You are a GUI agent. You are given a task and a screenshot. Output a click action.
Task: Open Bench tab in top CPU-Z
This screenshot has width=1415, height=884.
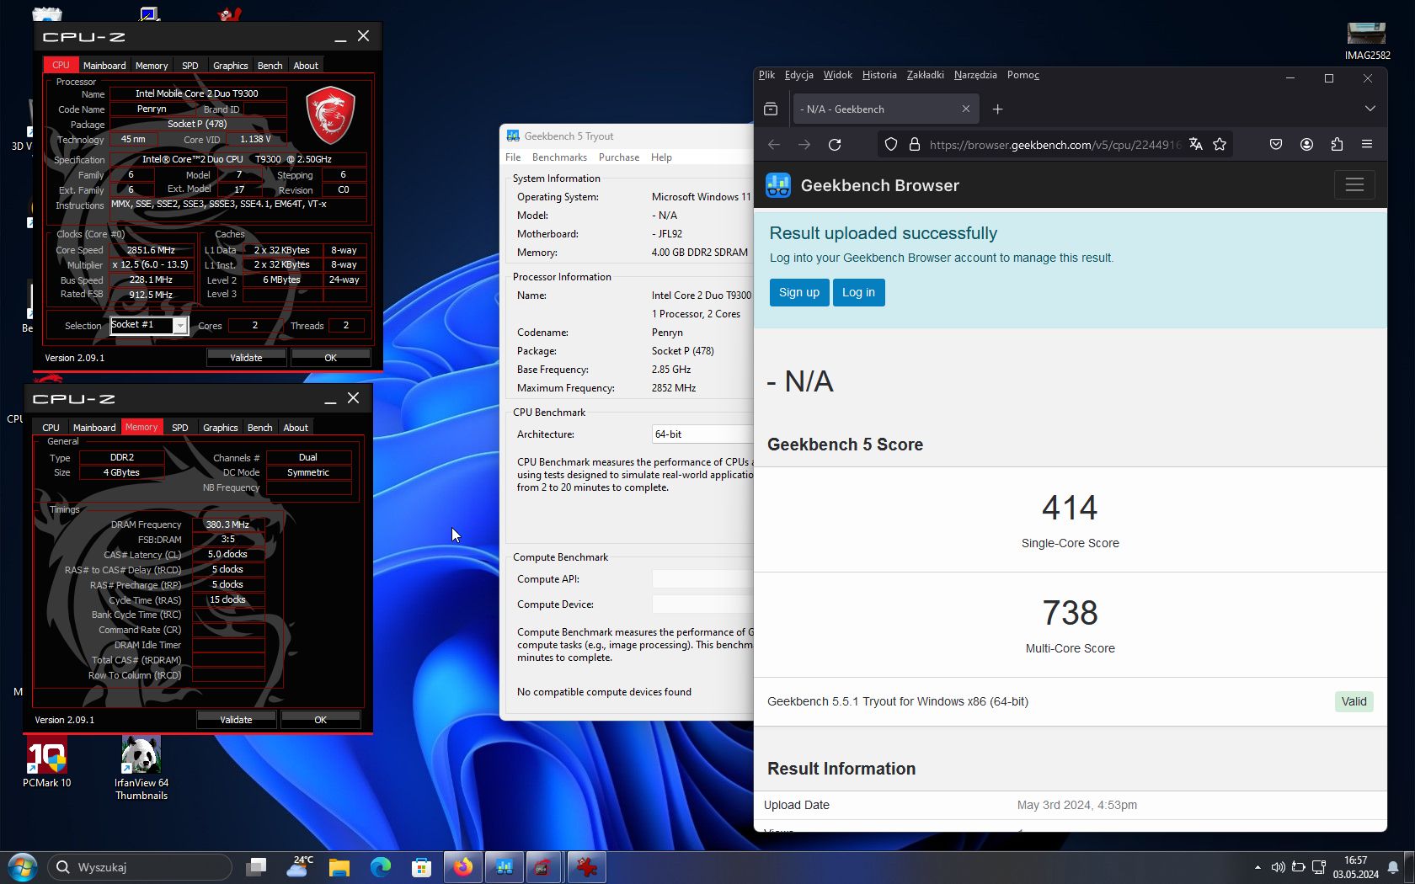pos(270,66)
